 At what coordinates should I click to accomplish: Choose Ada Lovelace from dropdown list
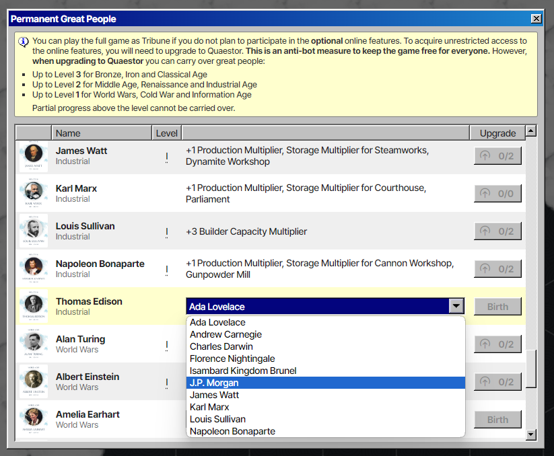pyautogui.click(x=325, y=323)
